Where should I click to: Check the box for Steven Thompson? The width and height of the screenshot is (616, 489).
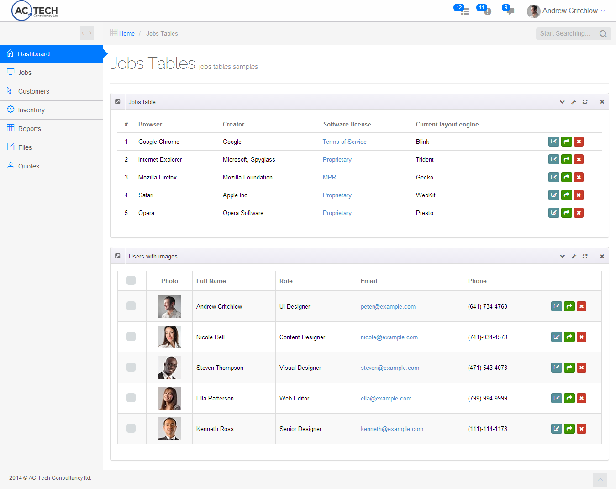pos(131,367)
